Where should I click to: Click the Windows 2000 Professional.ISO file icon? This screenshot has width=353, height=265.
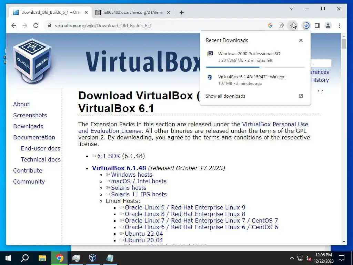(210, 54)
